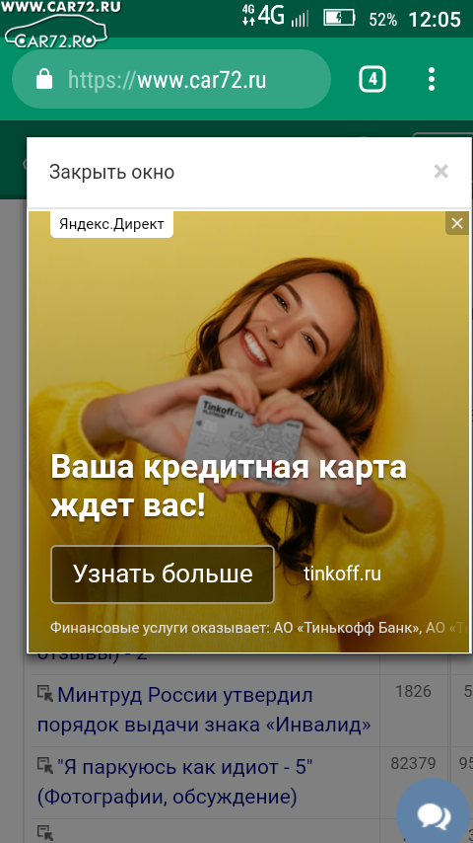Click topic icon beside Минтруд России thread
473x843 pixels.
point(45,694)
